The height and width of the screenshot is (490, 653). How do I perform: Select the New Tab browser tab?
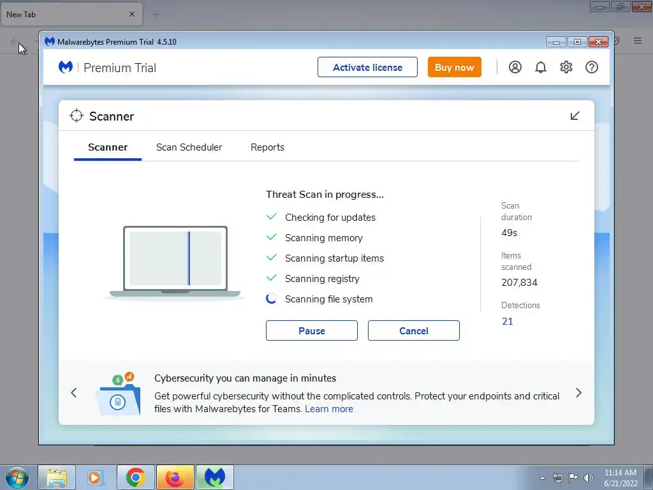click(71, 14)
